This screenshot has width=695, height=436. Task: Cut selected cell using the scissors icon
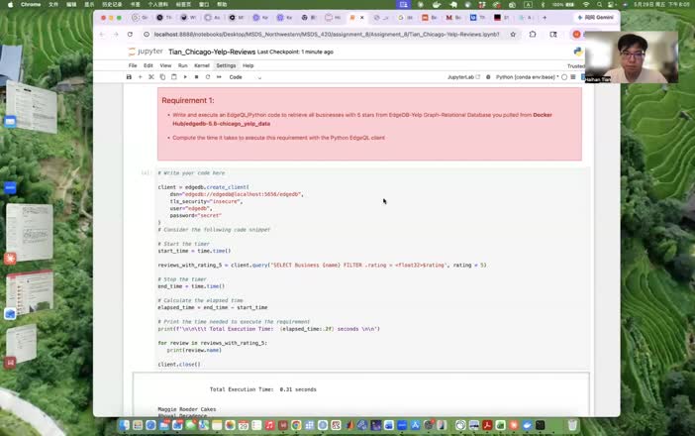(151, 77)
